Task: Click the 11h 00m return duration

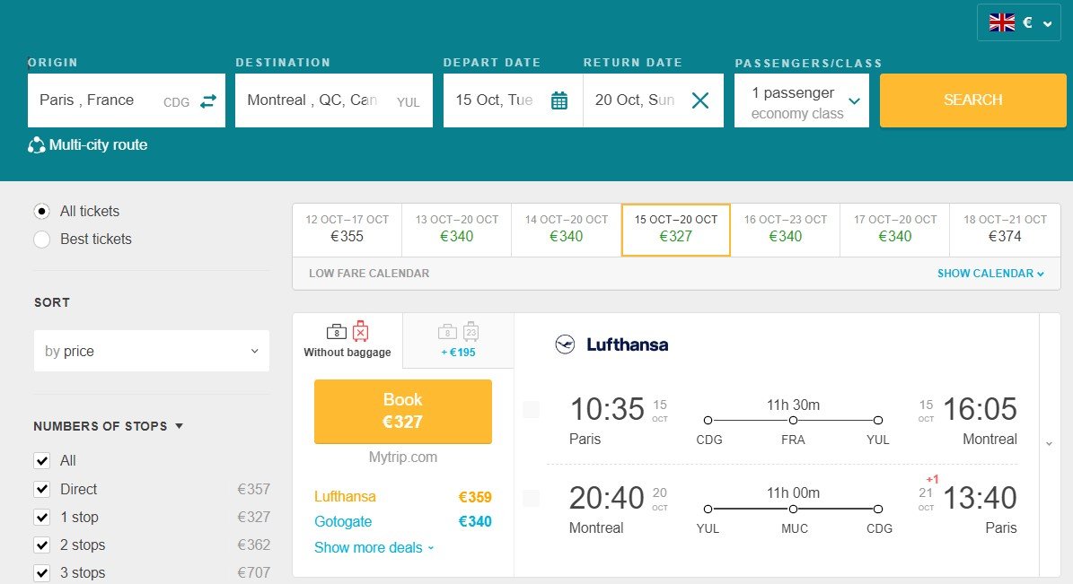Action: tap(793, 493)
